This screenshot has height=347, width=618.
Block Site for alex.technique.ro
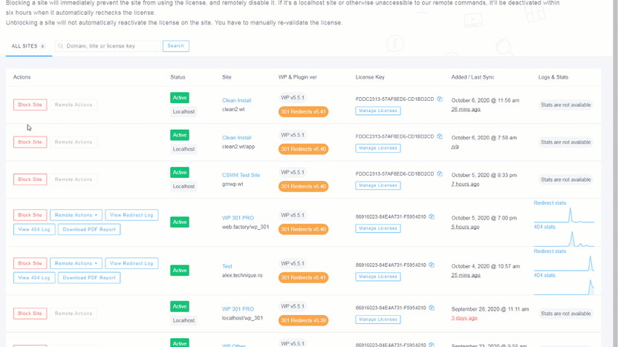[x=30, y=263]
